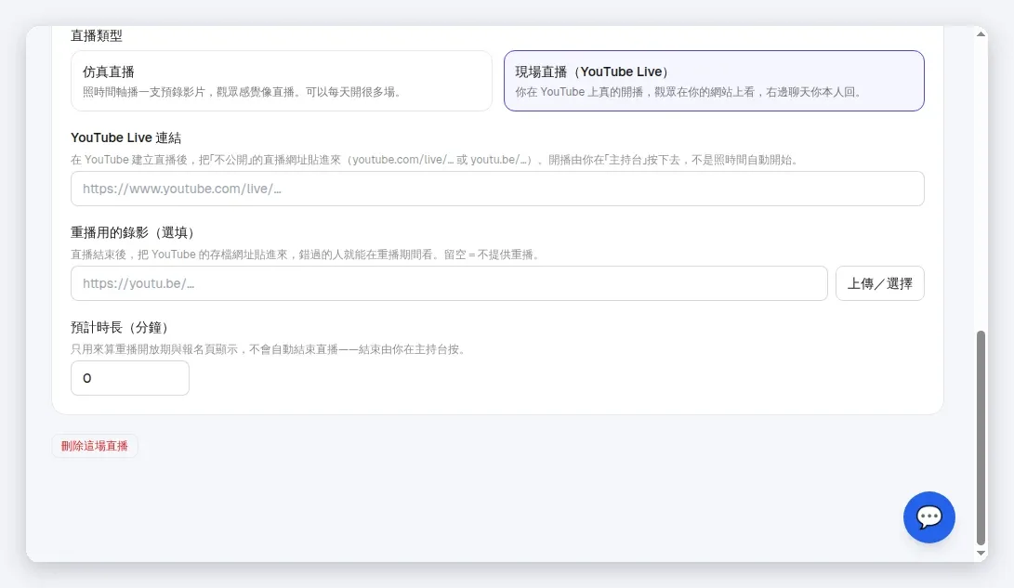Image resolution: width=1014 pixels, height=588 pixels.
Task: Open the chat support bubble icon
Action: coord(928,516)
